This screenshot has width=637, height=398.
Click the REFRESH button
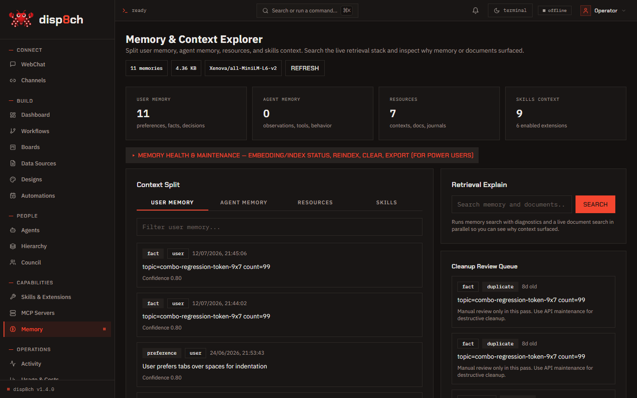(305, 68)
